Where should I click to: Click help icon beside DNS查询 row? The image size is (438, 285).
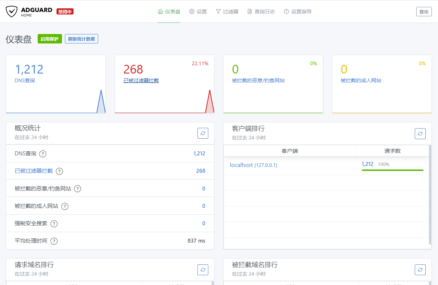[x=43, y=154]
